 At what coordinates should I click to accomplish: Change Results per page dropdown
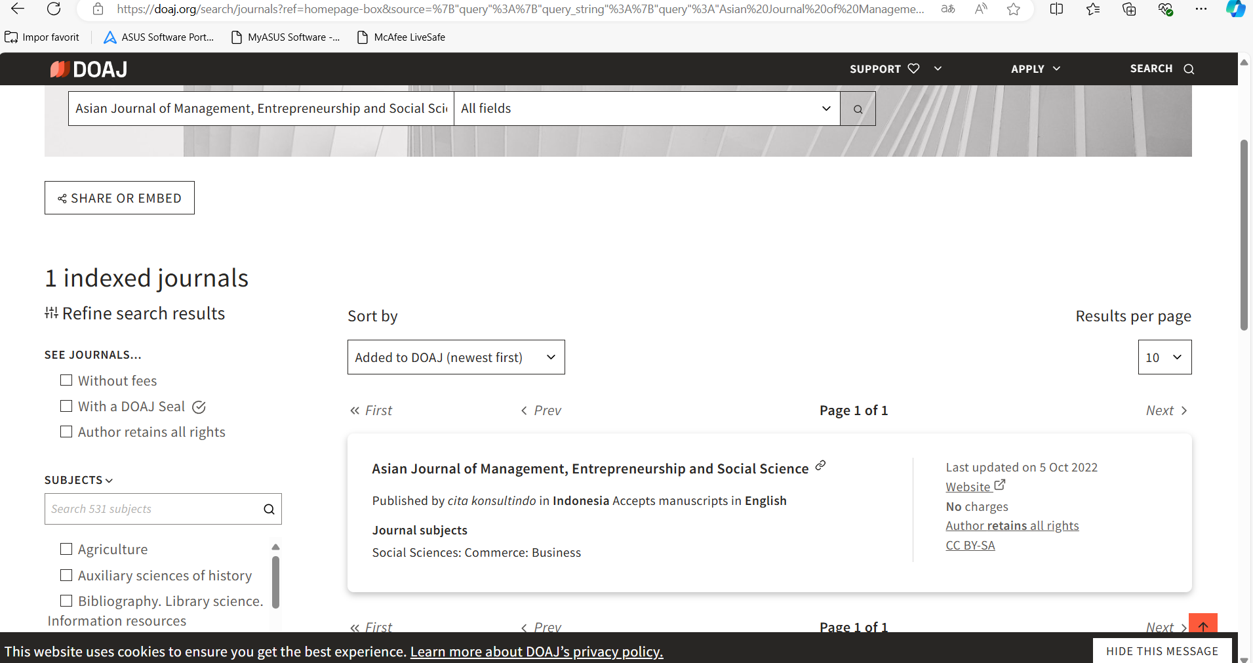(1164, 357)
